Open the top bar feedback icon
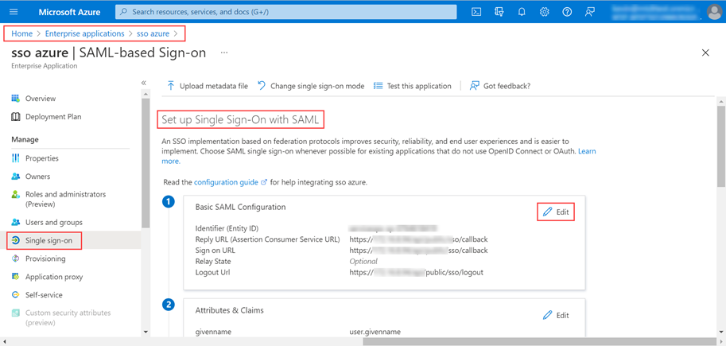The width and height of the screenshot is (726, 346). pyautogui.click(x=590, y=12)
